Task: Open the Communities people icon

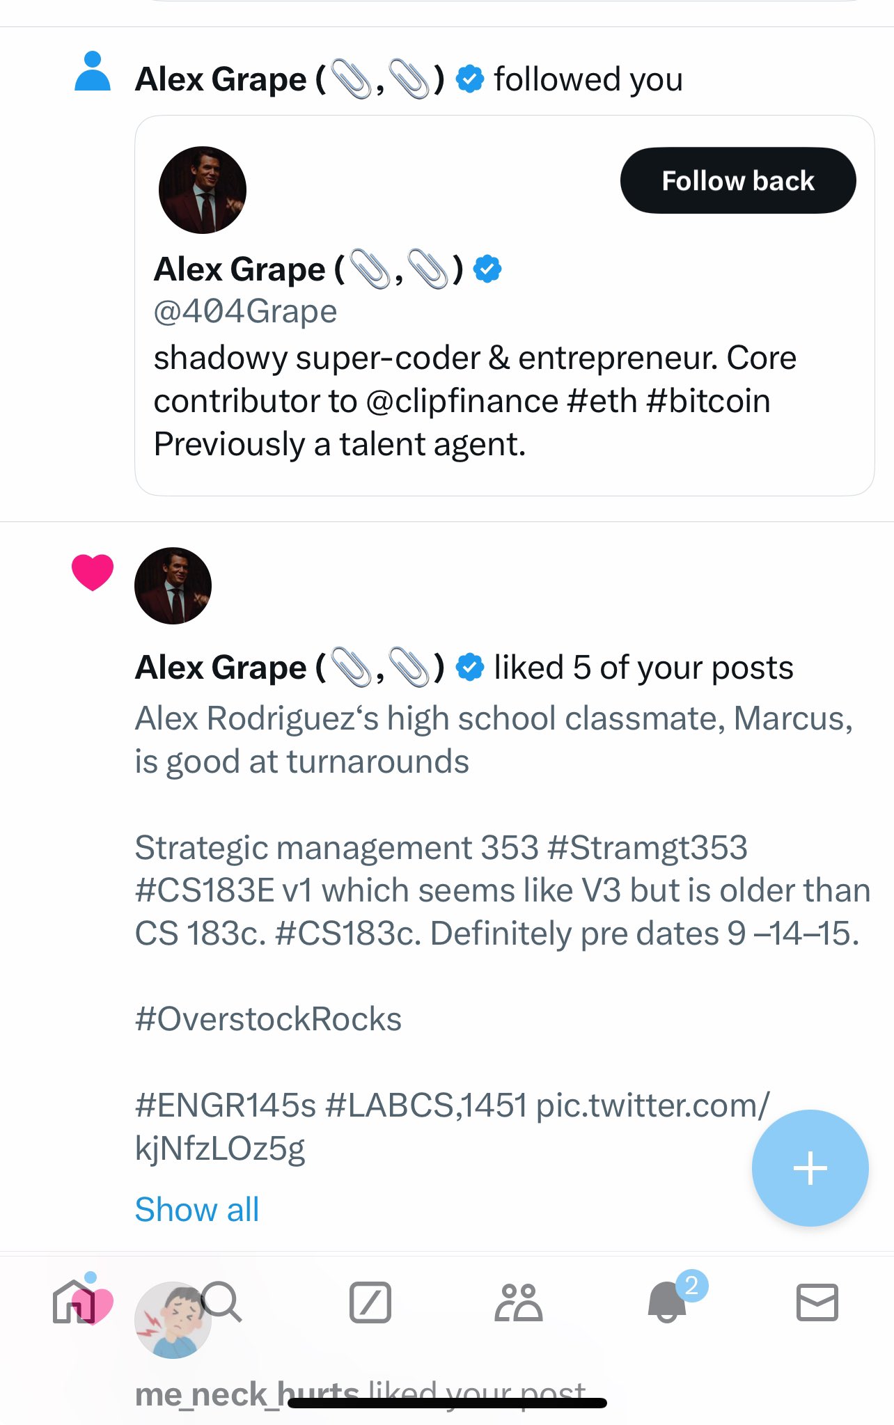Action: [x=518, y=1302]
